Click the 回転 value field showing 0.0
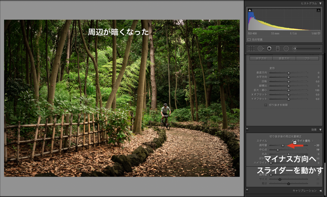327x197 pixels. (x=317, y=81)
